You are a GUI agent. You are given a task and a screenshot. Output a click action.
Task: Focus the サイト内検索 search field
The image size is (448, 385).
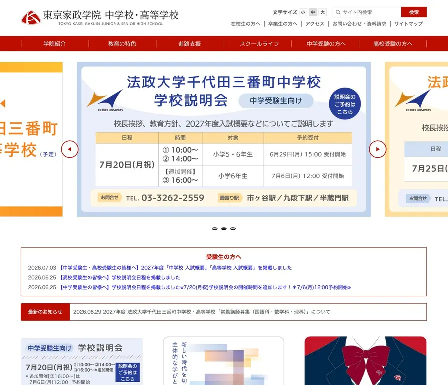[367, 12]
